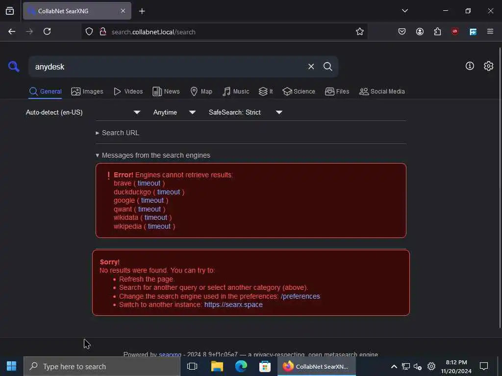The width and height of the screenshot is (502, 376).
Task: Open tracking protection shield icon
Action: click(x=89, y=32)
